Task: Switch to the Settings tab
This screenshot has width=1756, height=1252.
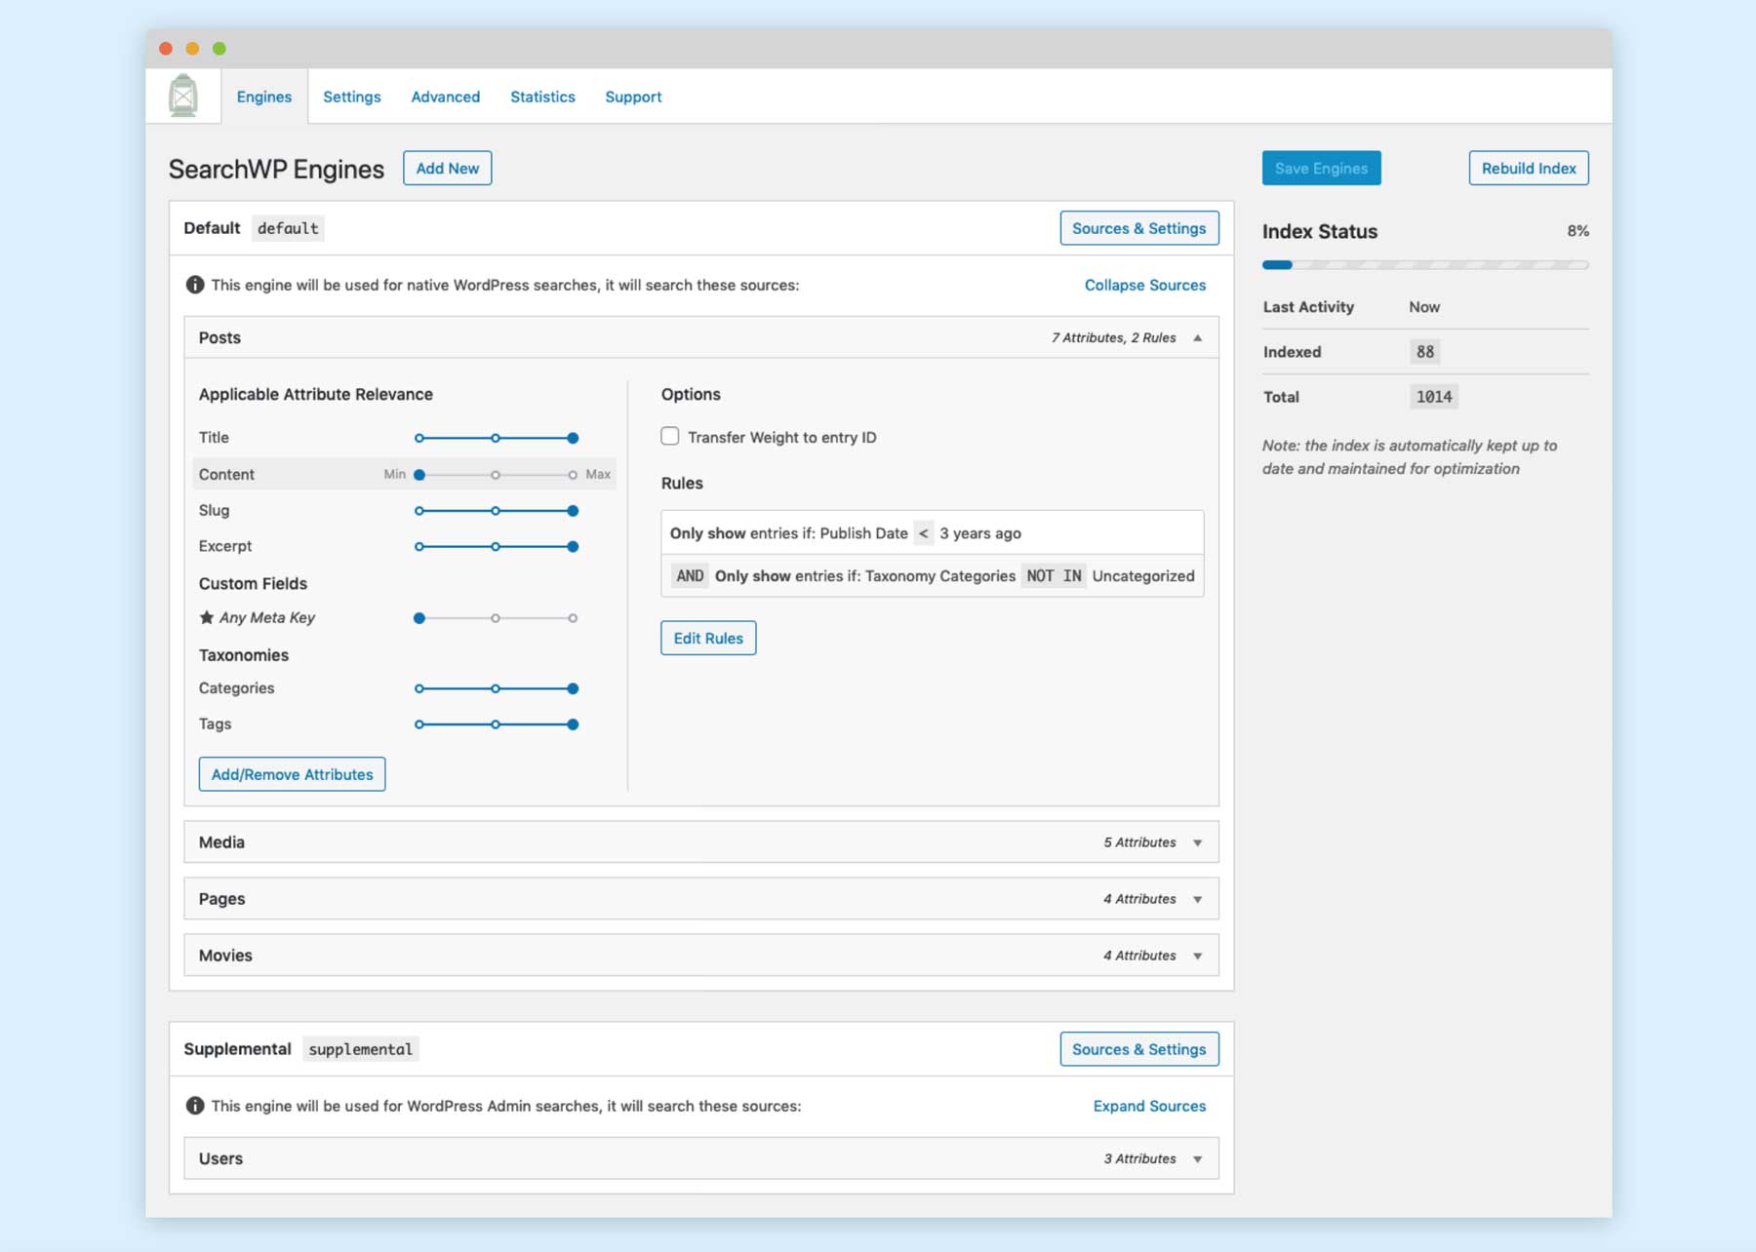Action: (352, 97)
